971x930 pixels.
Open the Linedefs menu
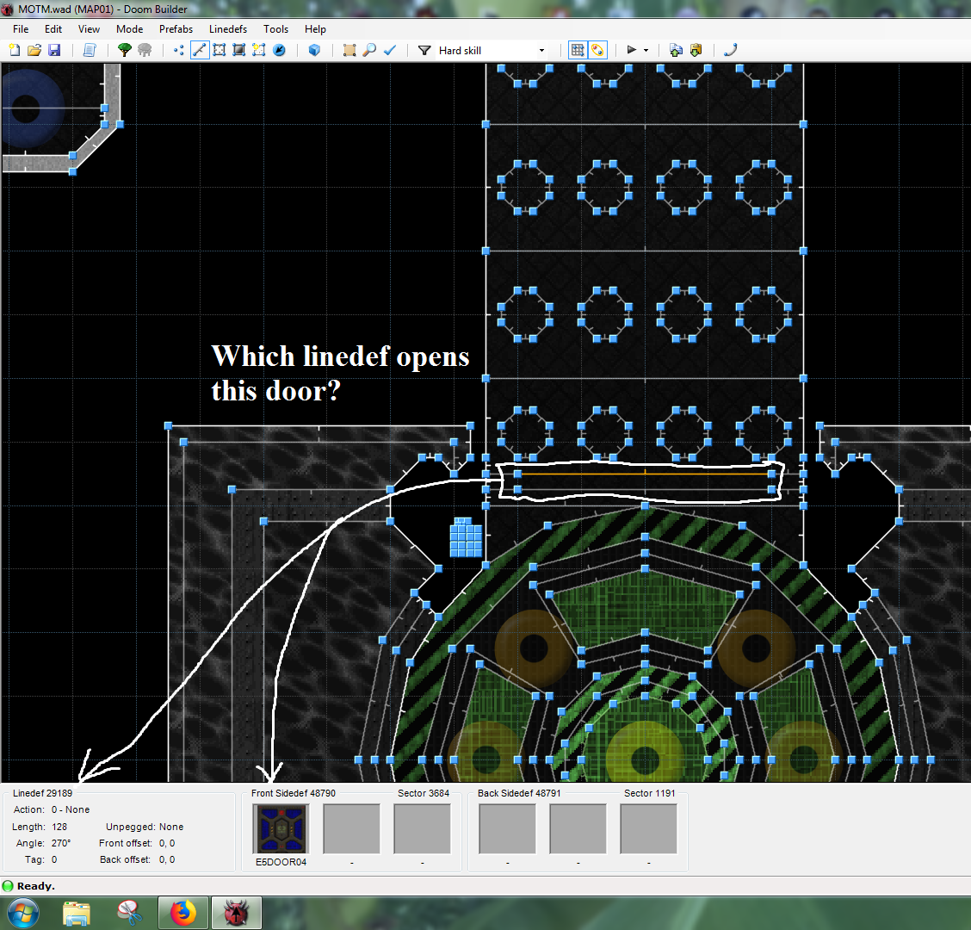[x=228, y=29]
